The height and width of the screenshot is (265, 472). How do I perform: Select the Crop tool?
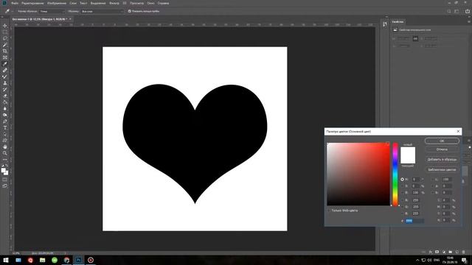(5, 51)
